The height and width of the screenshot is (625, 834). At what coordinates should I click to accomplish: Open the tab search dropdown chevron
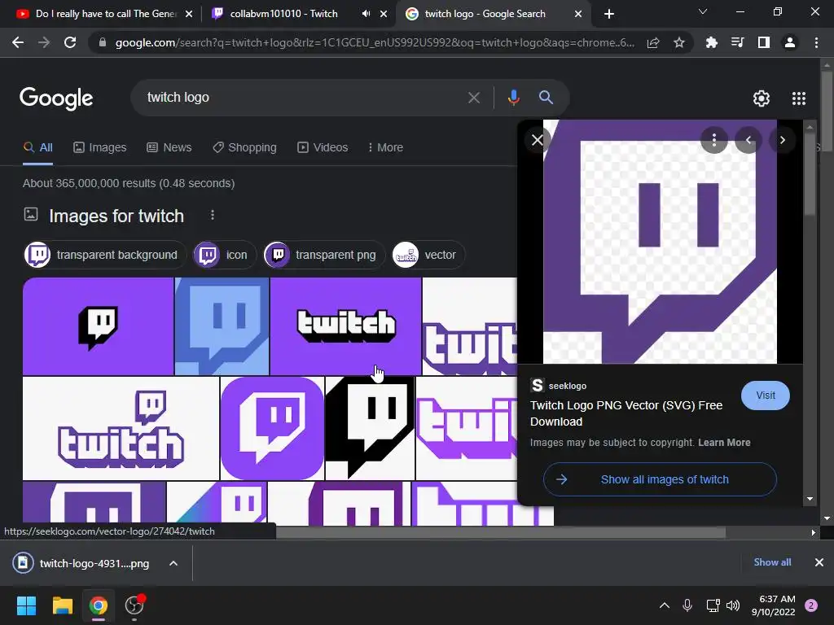703,11
